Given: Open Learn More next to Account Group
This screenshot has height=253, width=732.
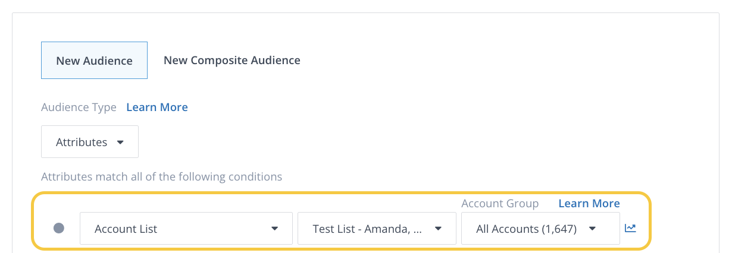Looking at the screenshot, I should [x=589, y=204].
